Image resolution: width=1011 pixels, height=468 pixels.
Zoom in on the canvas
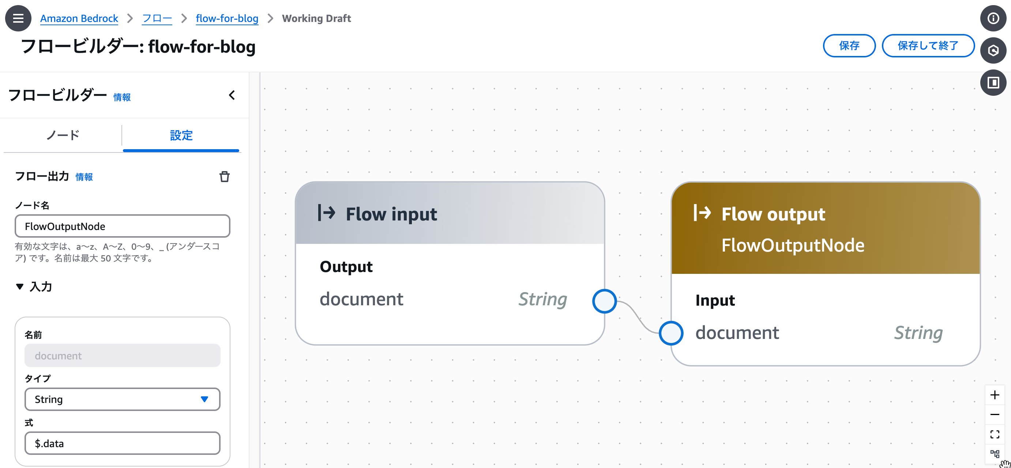995,395
